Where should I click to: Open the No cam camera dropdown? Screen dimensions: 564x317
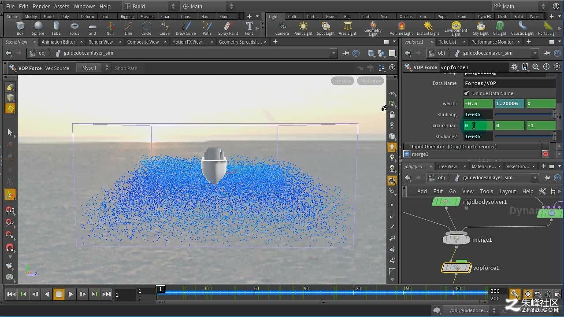click(x=370, y=81)
